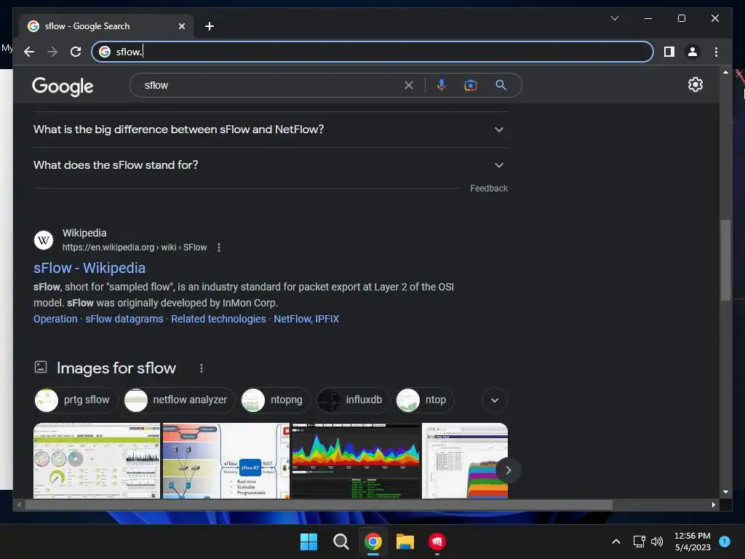Click the Google search input field
Screen dimensions: 745x559
[x=272, y=86]
